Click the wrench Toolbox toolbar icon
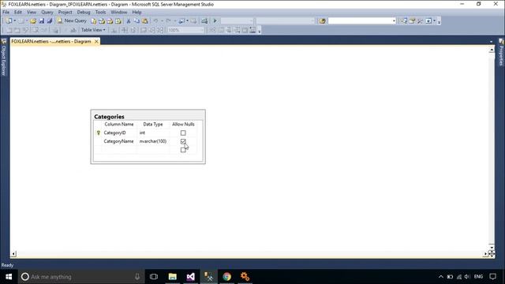The height and width of the screenshot is (284, 505). click(420, 21)
